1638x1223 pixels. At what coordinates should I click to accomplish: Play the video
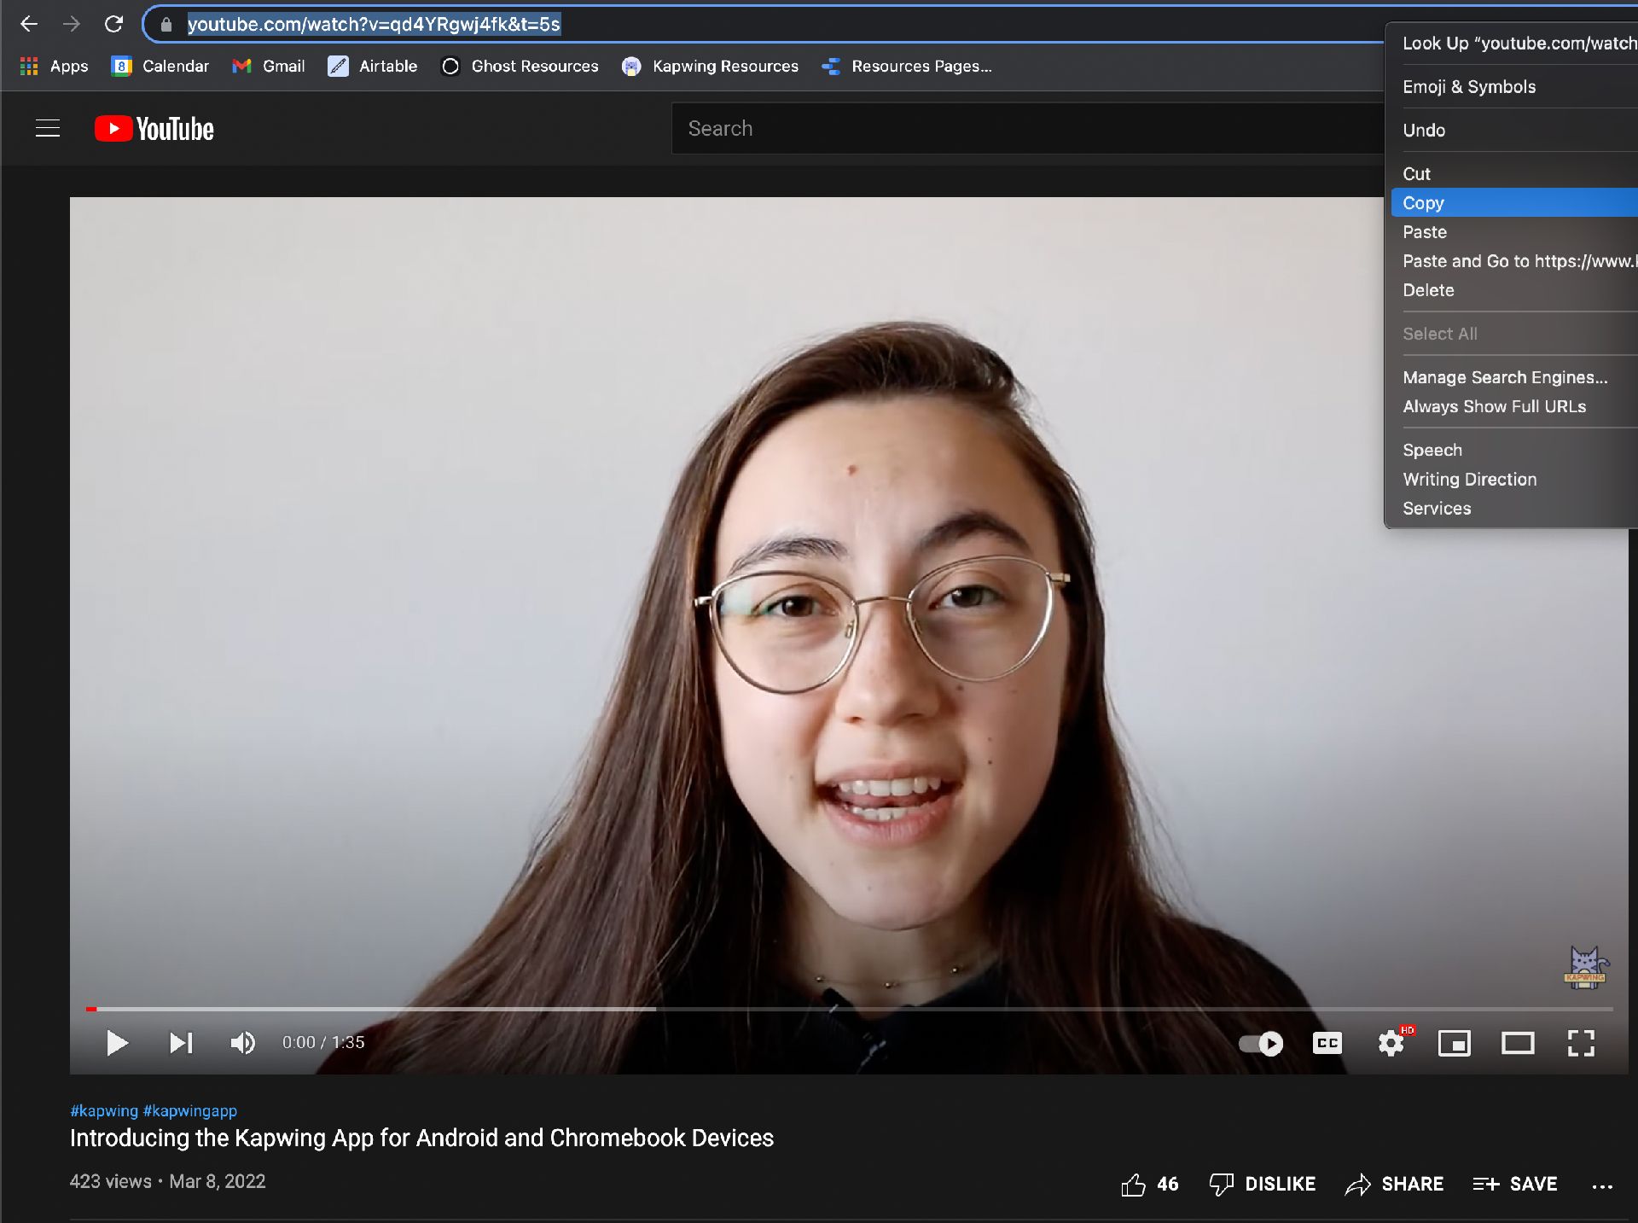point(117,1042)
